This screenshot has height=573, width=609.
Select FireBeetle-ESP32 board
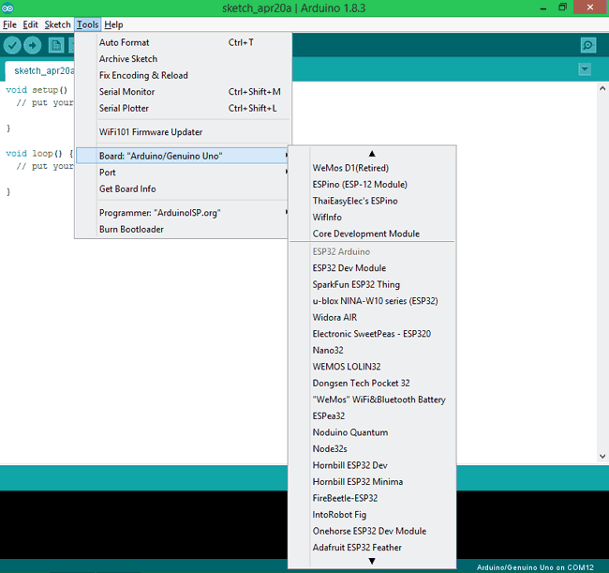372,498
